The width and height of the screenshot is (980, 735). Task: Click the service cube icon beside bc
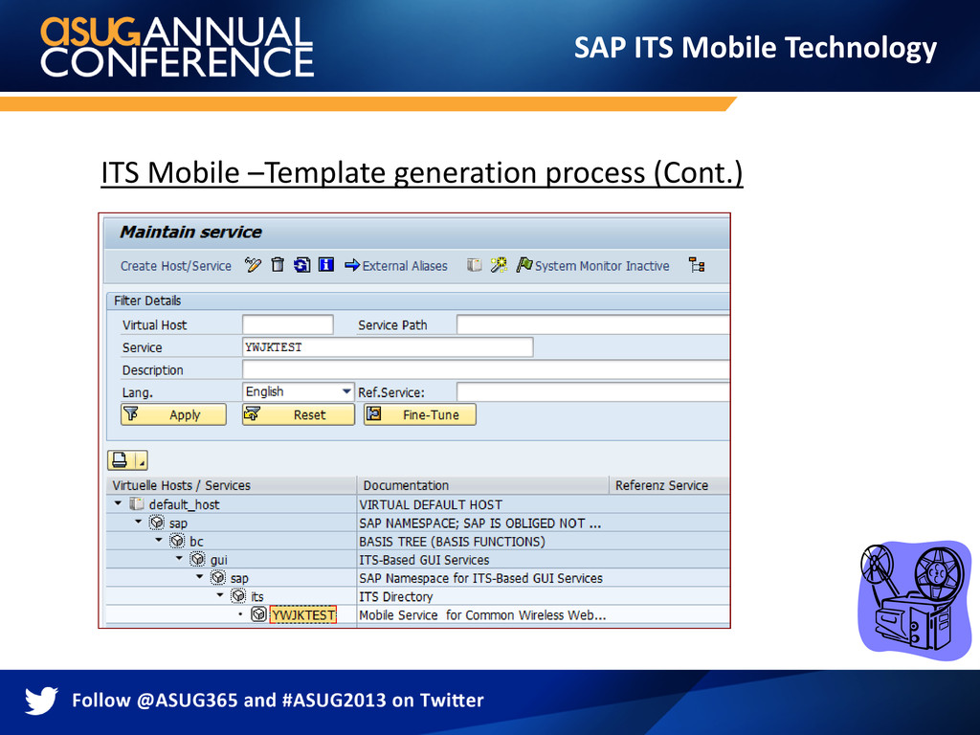177,541
